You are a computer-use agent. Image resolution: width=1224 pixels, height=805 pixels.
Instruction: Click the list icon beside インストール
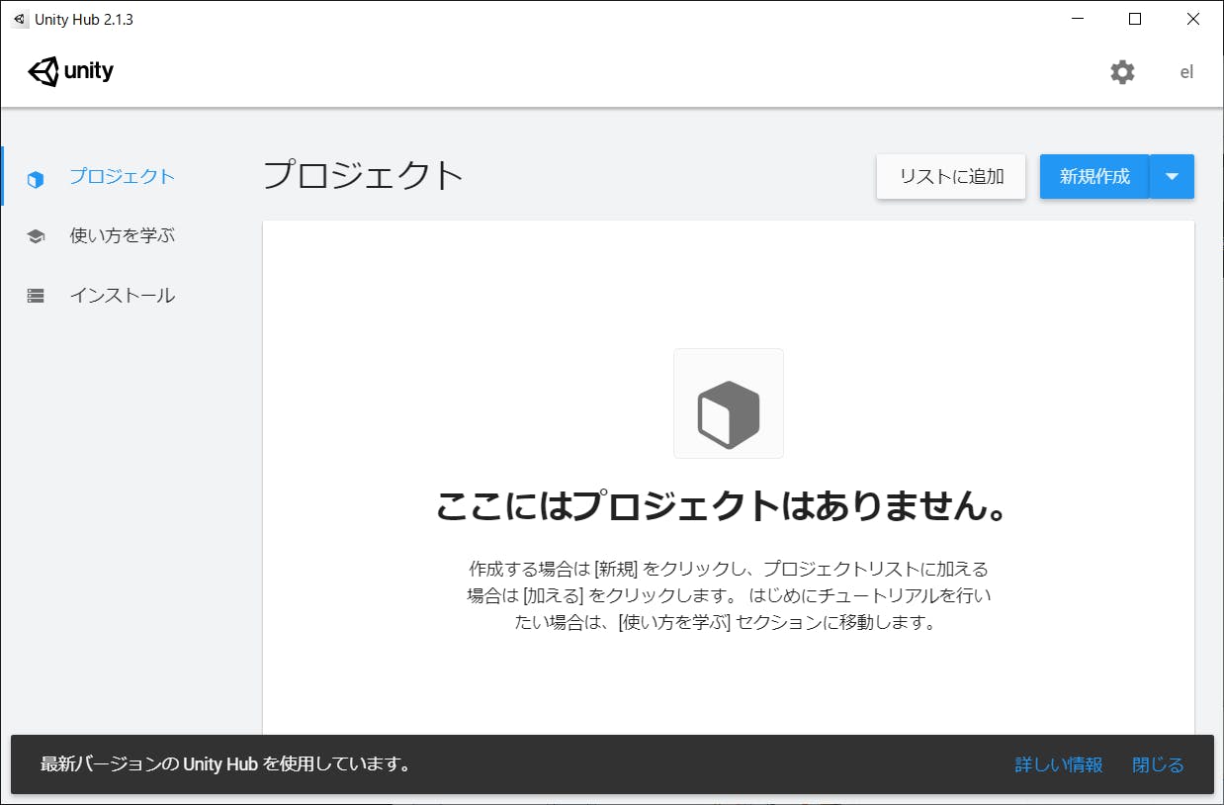click(36, 296)
